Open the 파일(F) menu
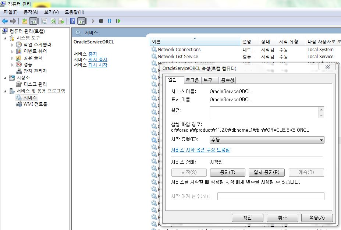Viewport: 341px width, 230px height. (10, 12)
